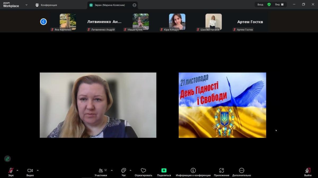Expand video options arrow next to Видео
The width and height of the screenshot is (318, 178).
click(x=38, y=170)
